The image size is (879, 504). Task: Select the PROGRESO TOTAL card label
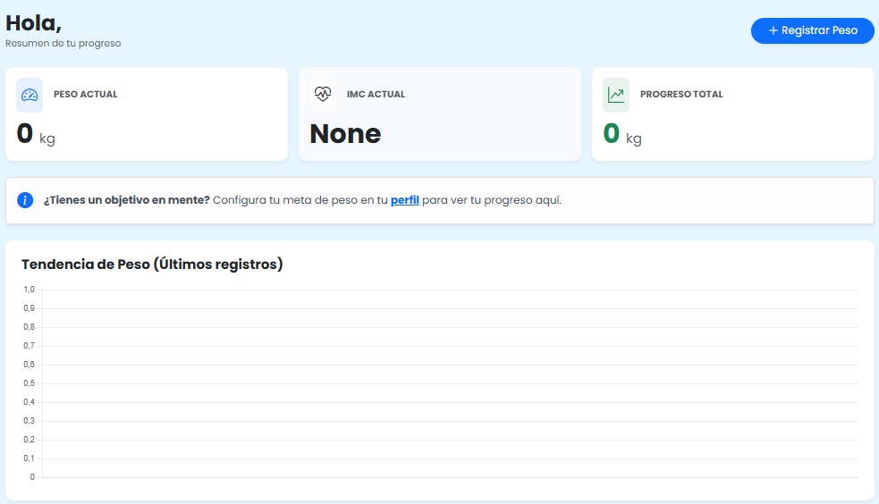coord(681,95)
